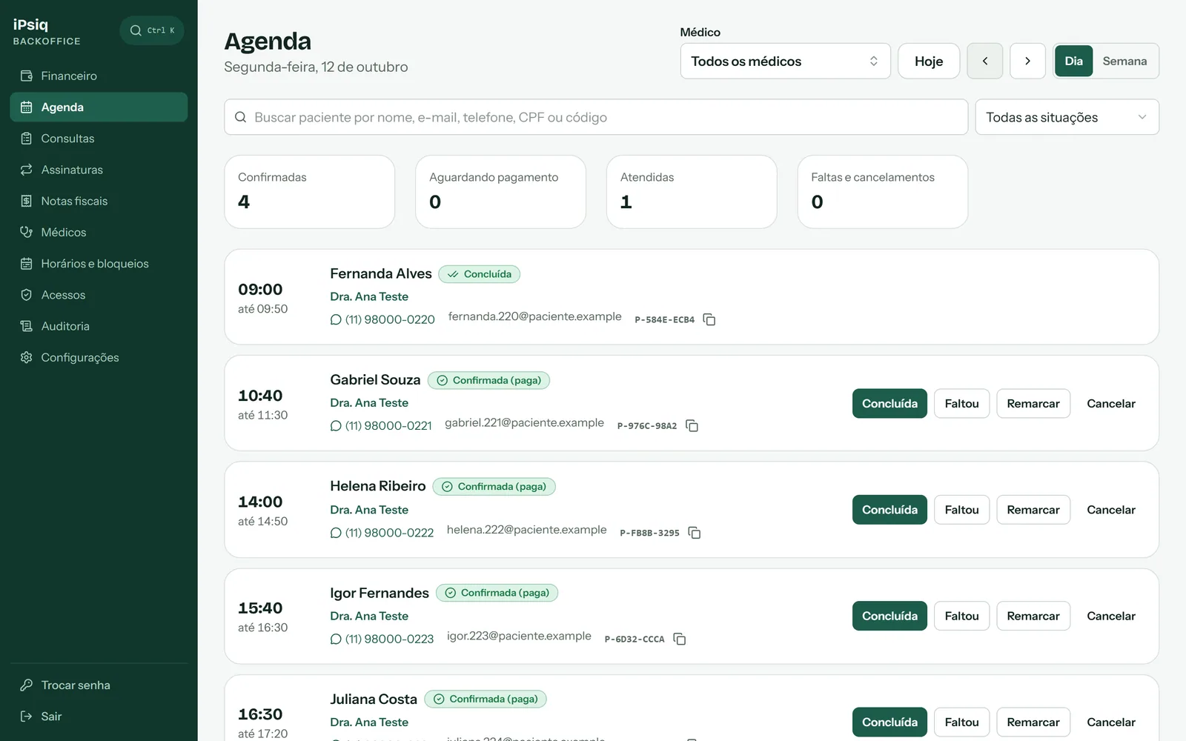Click email fernanda.220@paciente.example
Screen dimensions: 1186x741
pos(534,316)
